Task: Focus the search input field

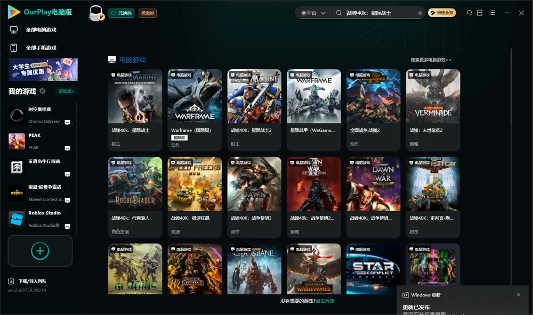Action: point(381,13)
